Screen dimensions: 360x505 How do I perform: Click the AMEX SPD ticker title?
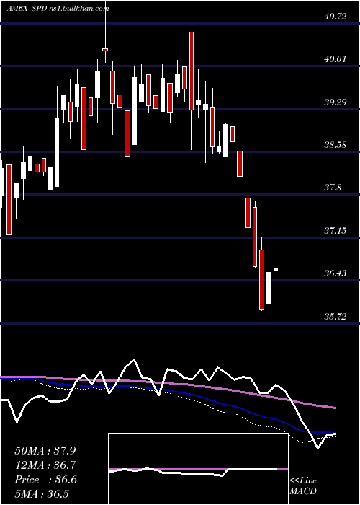pyautogui.click(x=27, y=9)
